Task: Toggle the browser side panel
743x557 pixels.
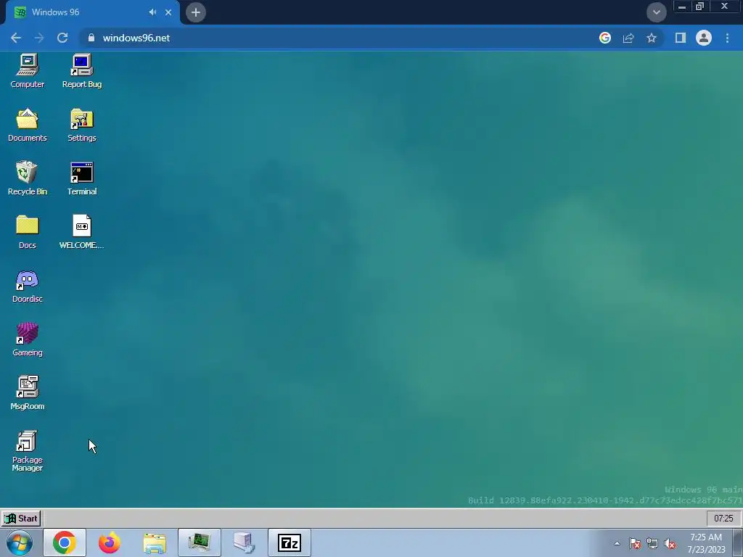Action: [x=681, y=38]
